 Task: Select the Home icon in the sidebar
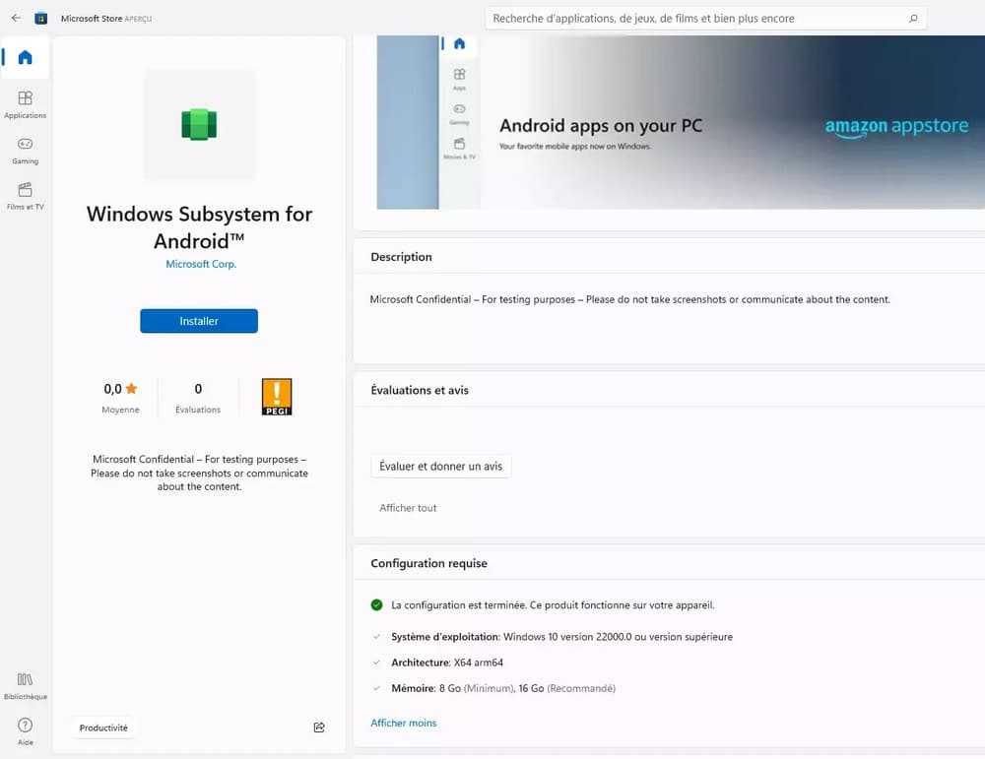[25, 56]
